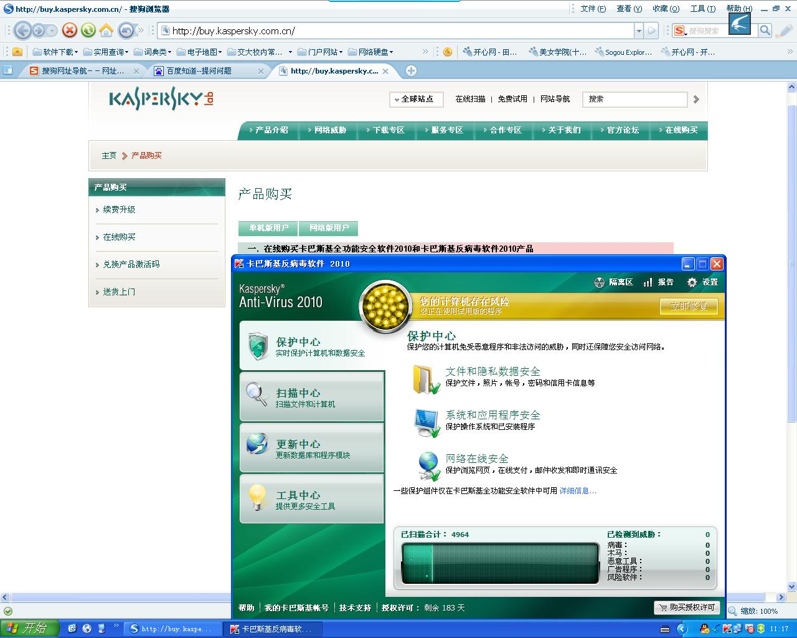Image resolution: width=797 pixels, height=638 pixels.
Task: Expand 电子地图 bookmark folder
Action: coord(199,52)
